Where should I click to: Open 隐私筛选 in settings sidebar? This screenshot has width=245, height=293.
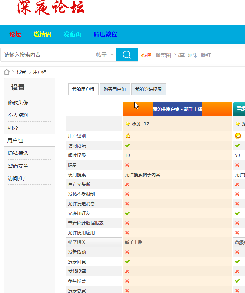(x=18, y=153)
